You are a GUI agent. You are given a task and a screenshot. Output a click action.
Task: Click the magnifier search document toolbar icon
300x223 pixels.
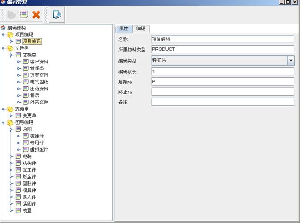[57, 15]
